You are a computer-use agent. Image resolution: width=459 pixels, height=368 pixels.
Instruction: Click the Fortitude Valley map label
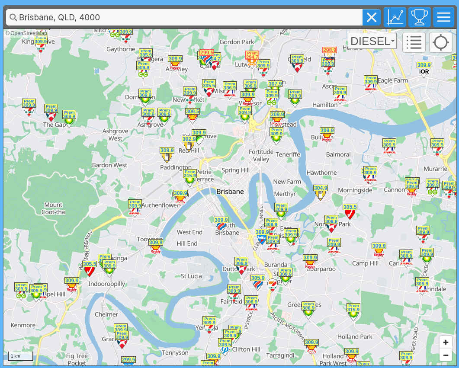click(x=261, y=156)
